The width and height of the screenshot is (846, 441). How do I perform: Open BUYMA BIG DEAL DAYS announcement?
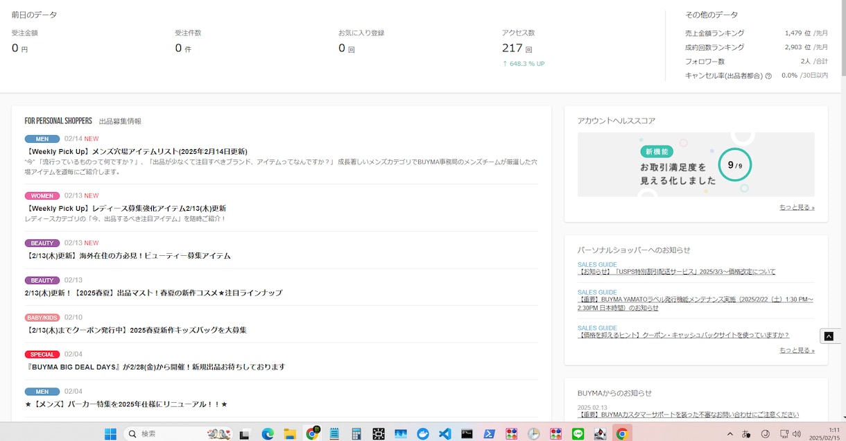pos(155,367)
